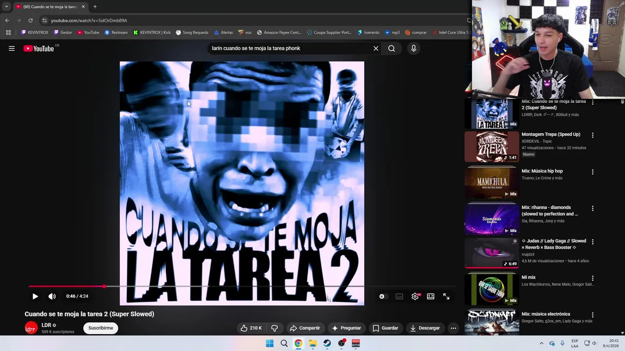The height and width of the screenshot is (351, 625).
Task: Enter fullscreen mode
Action: [446, 296]
